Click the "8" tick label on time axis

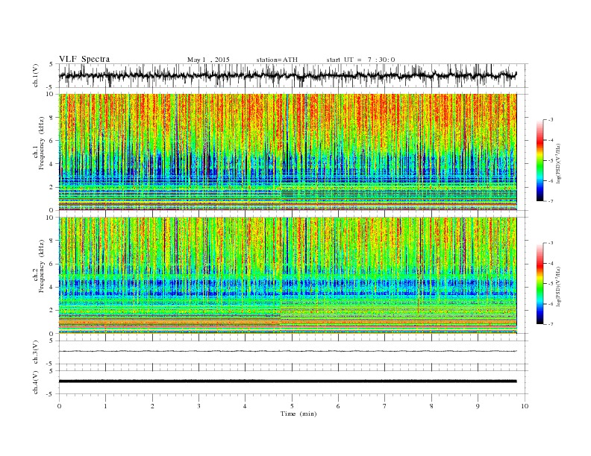point(431,406)
